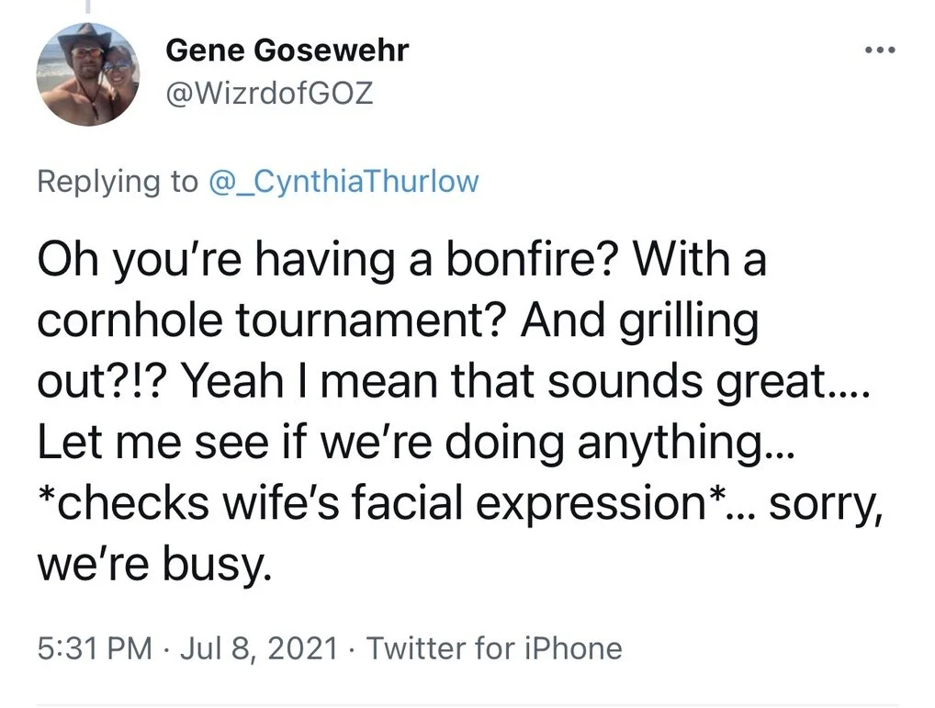Click Gene Gosewehr's profile picture

pos(88,73)
